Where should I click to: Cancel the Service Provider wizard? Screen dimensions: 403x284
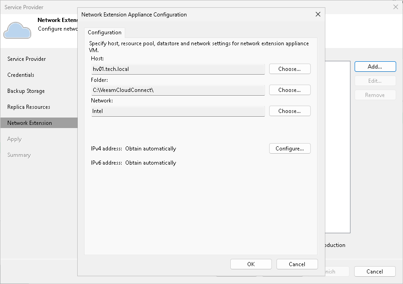(x=375, y=271)
